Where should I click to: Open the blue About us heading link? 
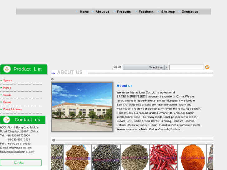(x=125, y=86)
